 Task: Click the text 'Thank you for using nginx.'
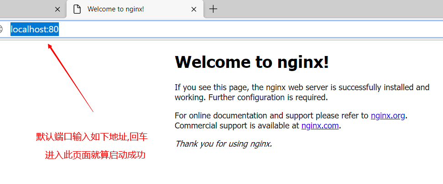coord(224,144)
